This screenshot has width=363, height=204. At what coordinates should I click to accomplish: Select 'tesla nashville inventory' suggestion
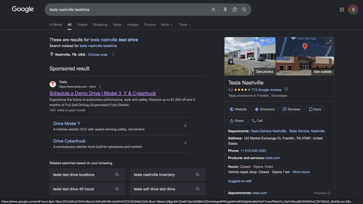click(x=168, y=175)
